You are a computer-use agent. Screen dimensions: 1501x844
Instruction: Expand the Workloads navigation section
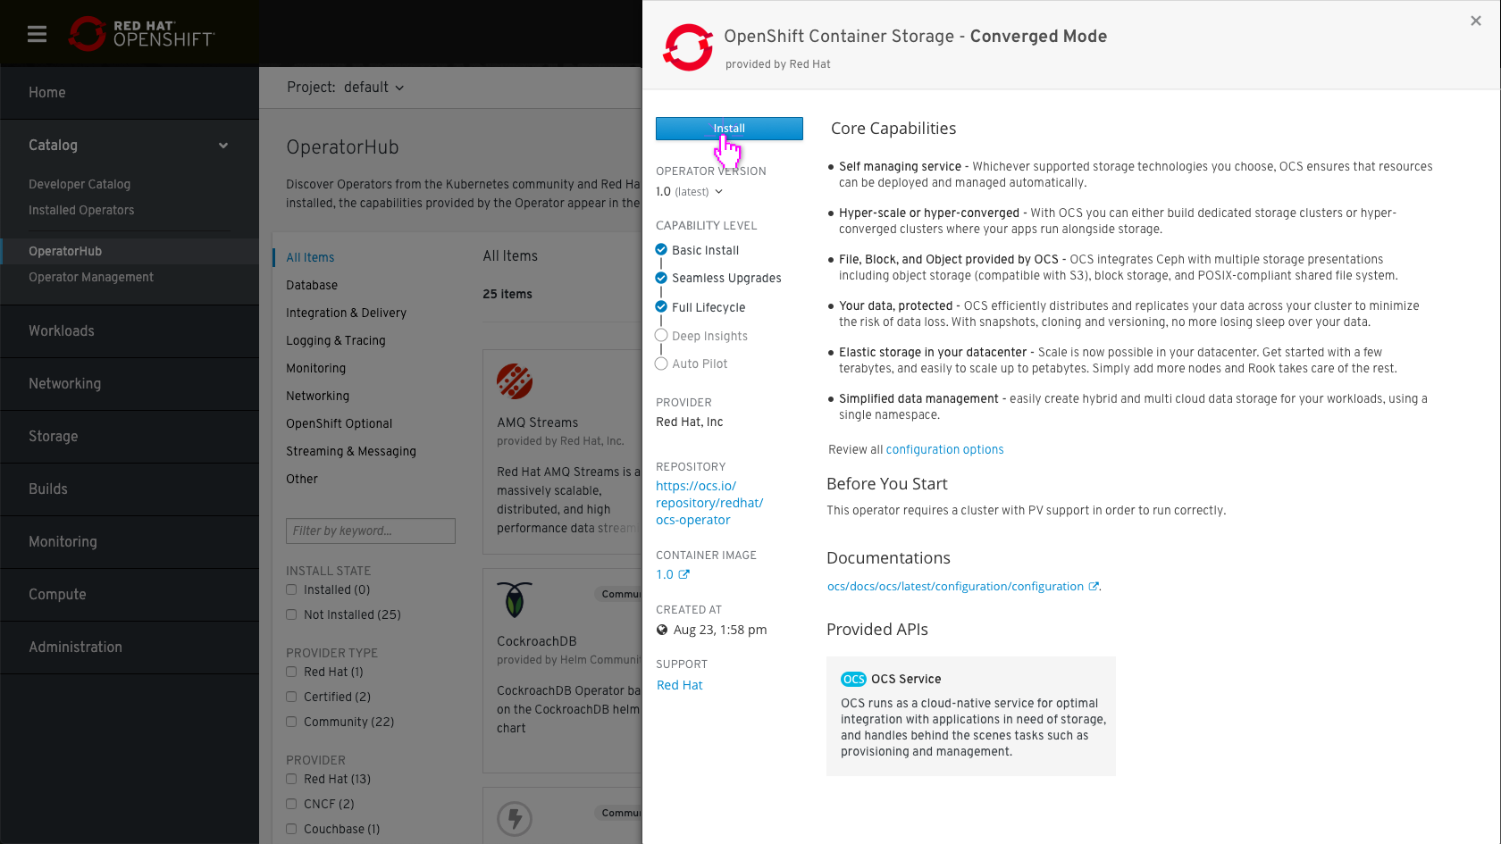pos(130,331)
